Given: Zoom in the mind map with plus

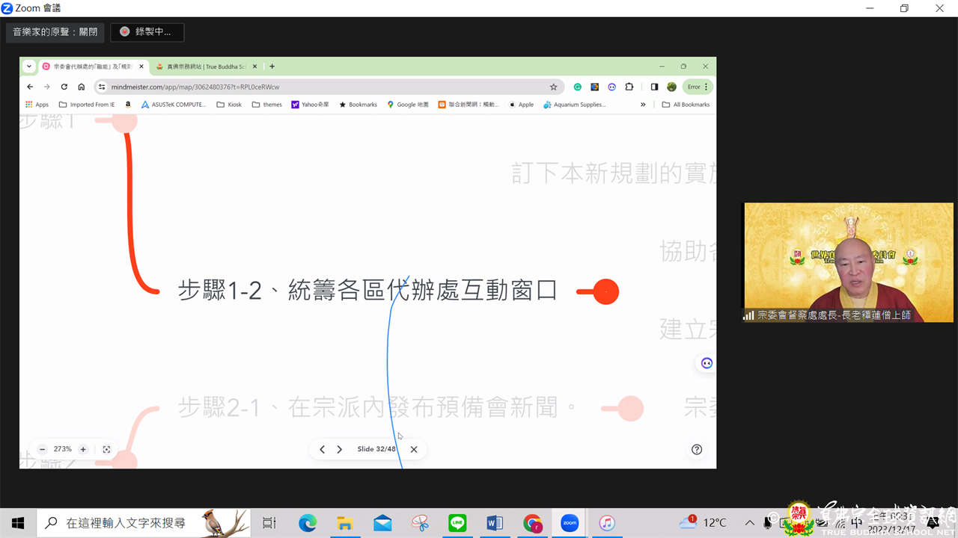Looking at the screenshot, I should [83, 449].
